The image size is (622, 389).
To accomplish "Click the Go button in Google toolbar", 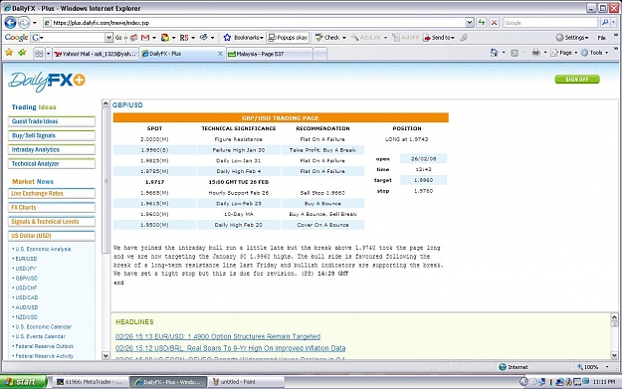I will point(118,38).
